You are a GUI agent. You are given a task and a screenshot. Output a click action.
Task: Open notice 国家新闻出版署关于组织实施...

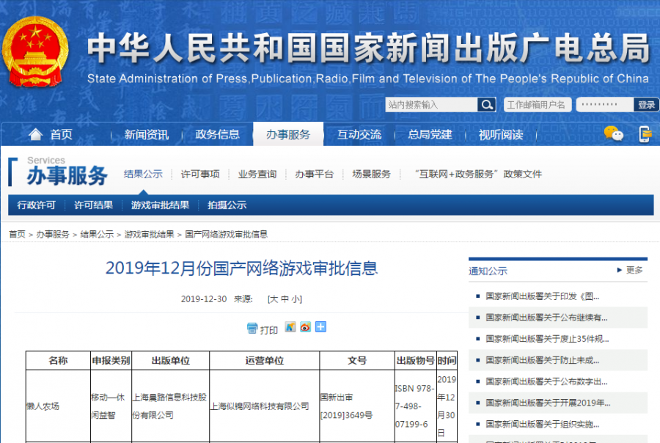tap(543, 424)
